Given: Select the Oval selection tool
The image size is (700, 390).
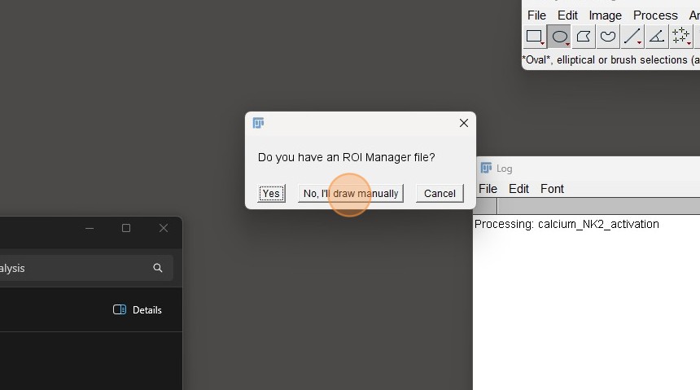Looking at the screenshot, I should (559, 37).
